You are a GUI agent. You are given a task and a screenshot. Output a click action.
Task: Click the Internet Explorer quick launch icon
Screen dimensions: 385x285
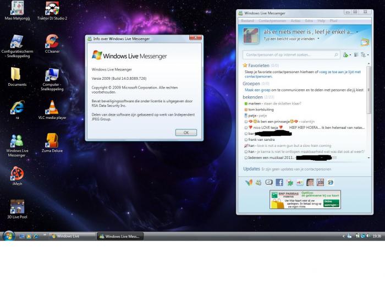click(36, 236)
